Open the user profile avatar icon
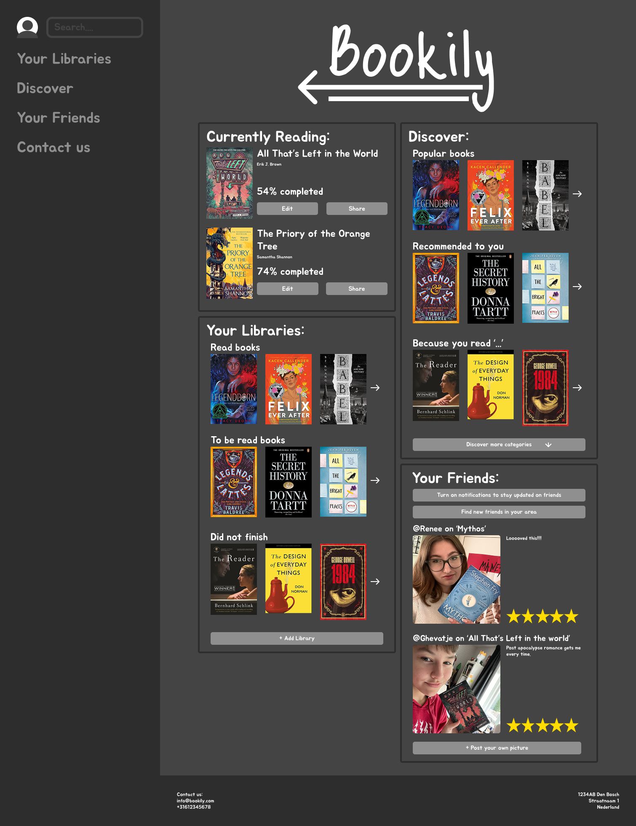 27,27
